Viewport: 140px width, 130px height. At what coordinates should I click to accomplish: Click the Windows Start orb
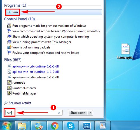click(7, 126)
